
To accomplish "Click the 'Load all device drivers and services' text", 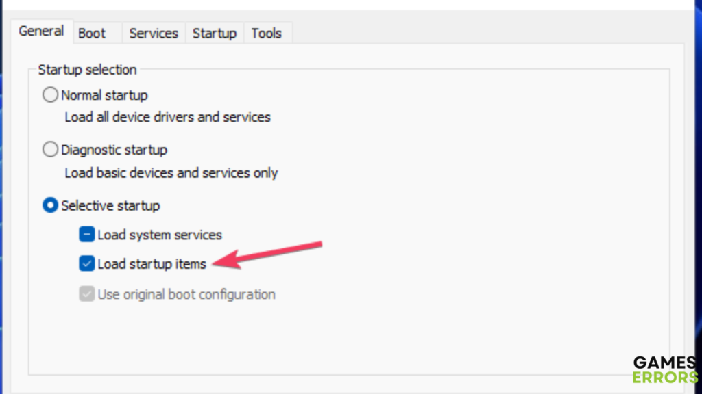I will click(167, 117).
